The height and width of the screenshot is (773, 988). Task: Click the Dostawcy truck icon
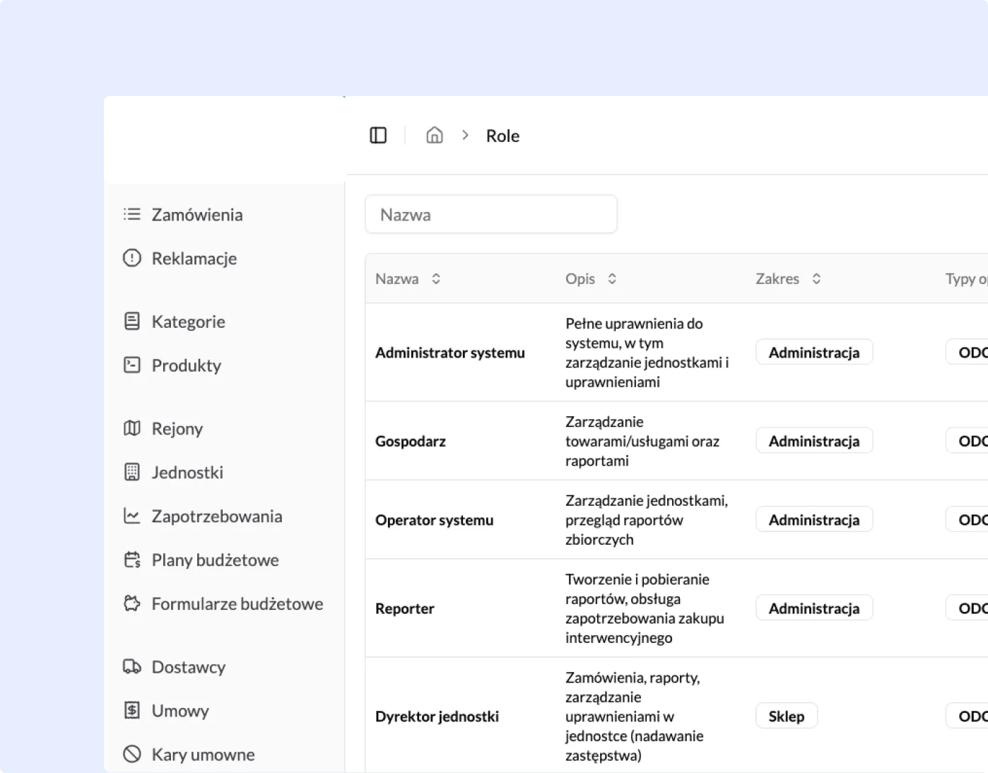click(x=132, y=666)
